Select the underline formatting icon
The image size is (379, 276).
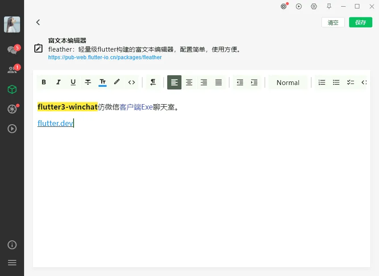(73, 82)
